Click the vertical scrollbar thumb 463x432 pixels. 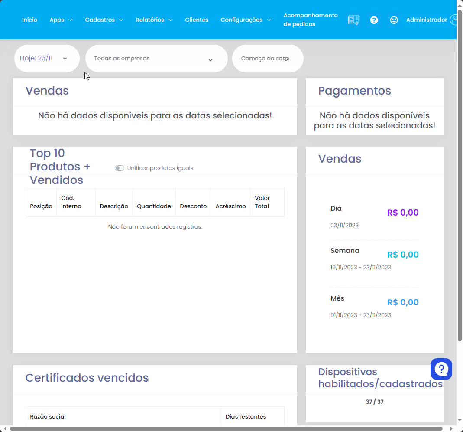pos(460,176)
